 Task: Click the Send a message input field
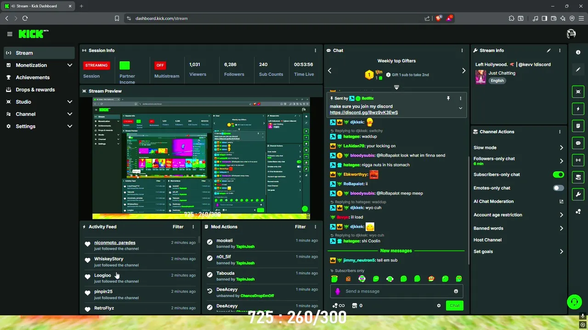[x=396, y=291]
